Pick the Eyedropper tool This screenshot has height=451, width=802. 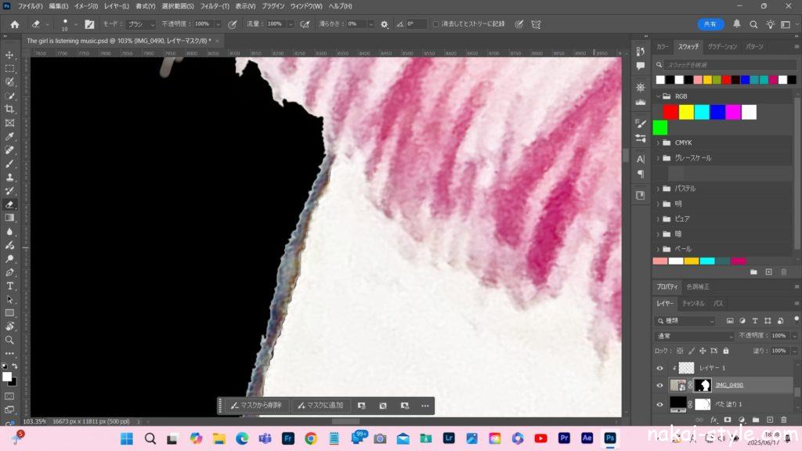tap(10, 136)
